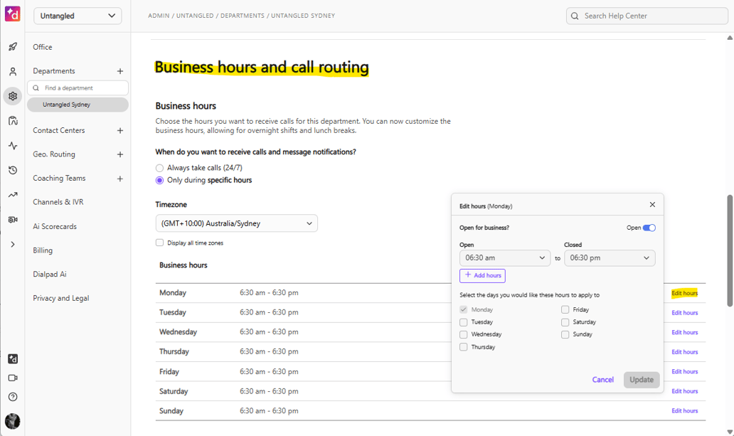Open the video meetings camera icon near the bottom

pyautogui.click(x=12, y=378)
